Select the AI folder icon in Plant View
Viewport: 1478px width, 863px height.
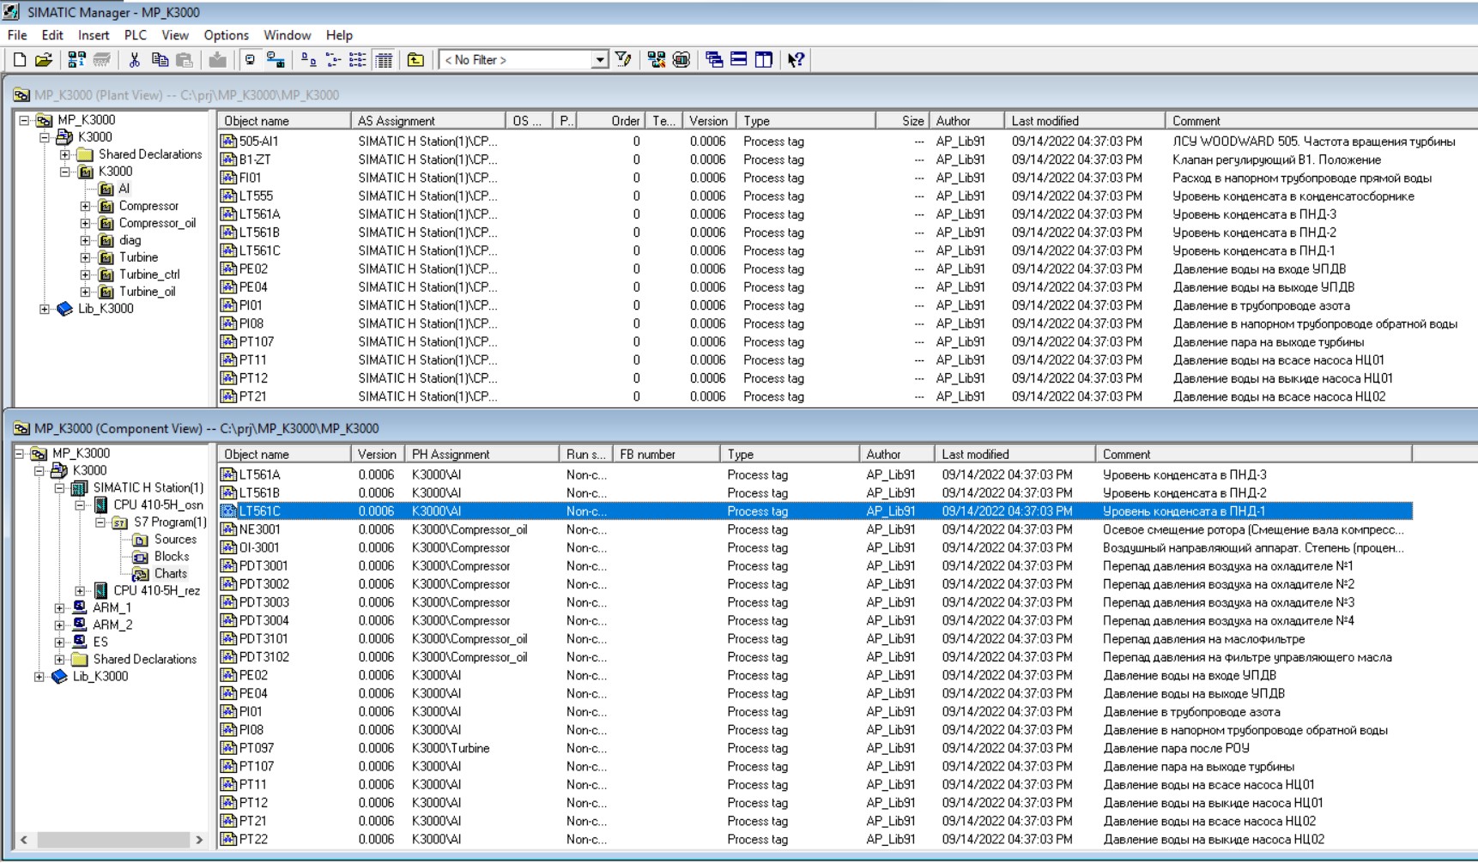[106, 189]
